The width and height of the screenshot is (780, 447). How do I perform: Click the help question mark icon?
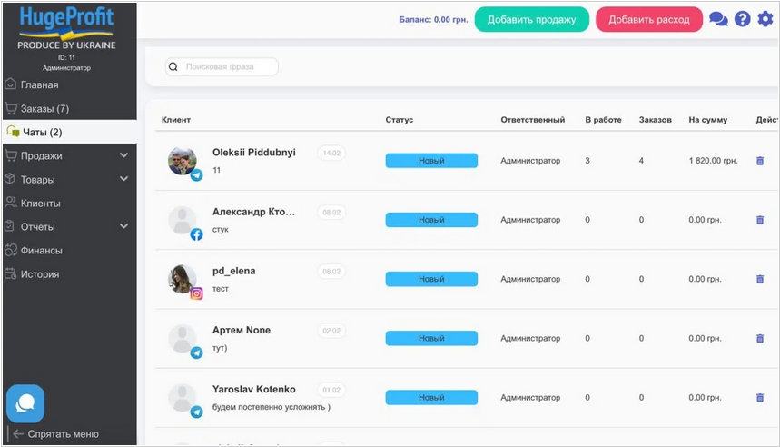[x=742, y=19]
